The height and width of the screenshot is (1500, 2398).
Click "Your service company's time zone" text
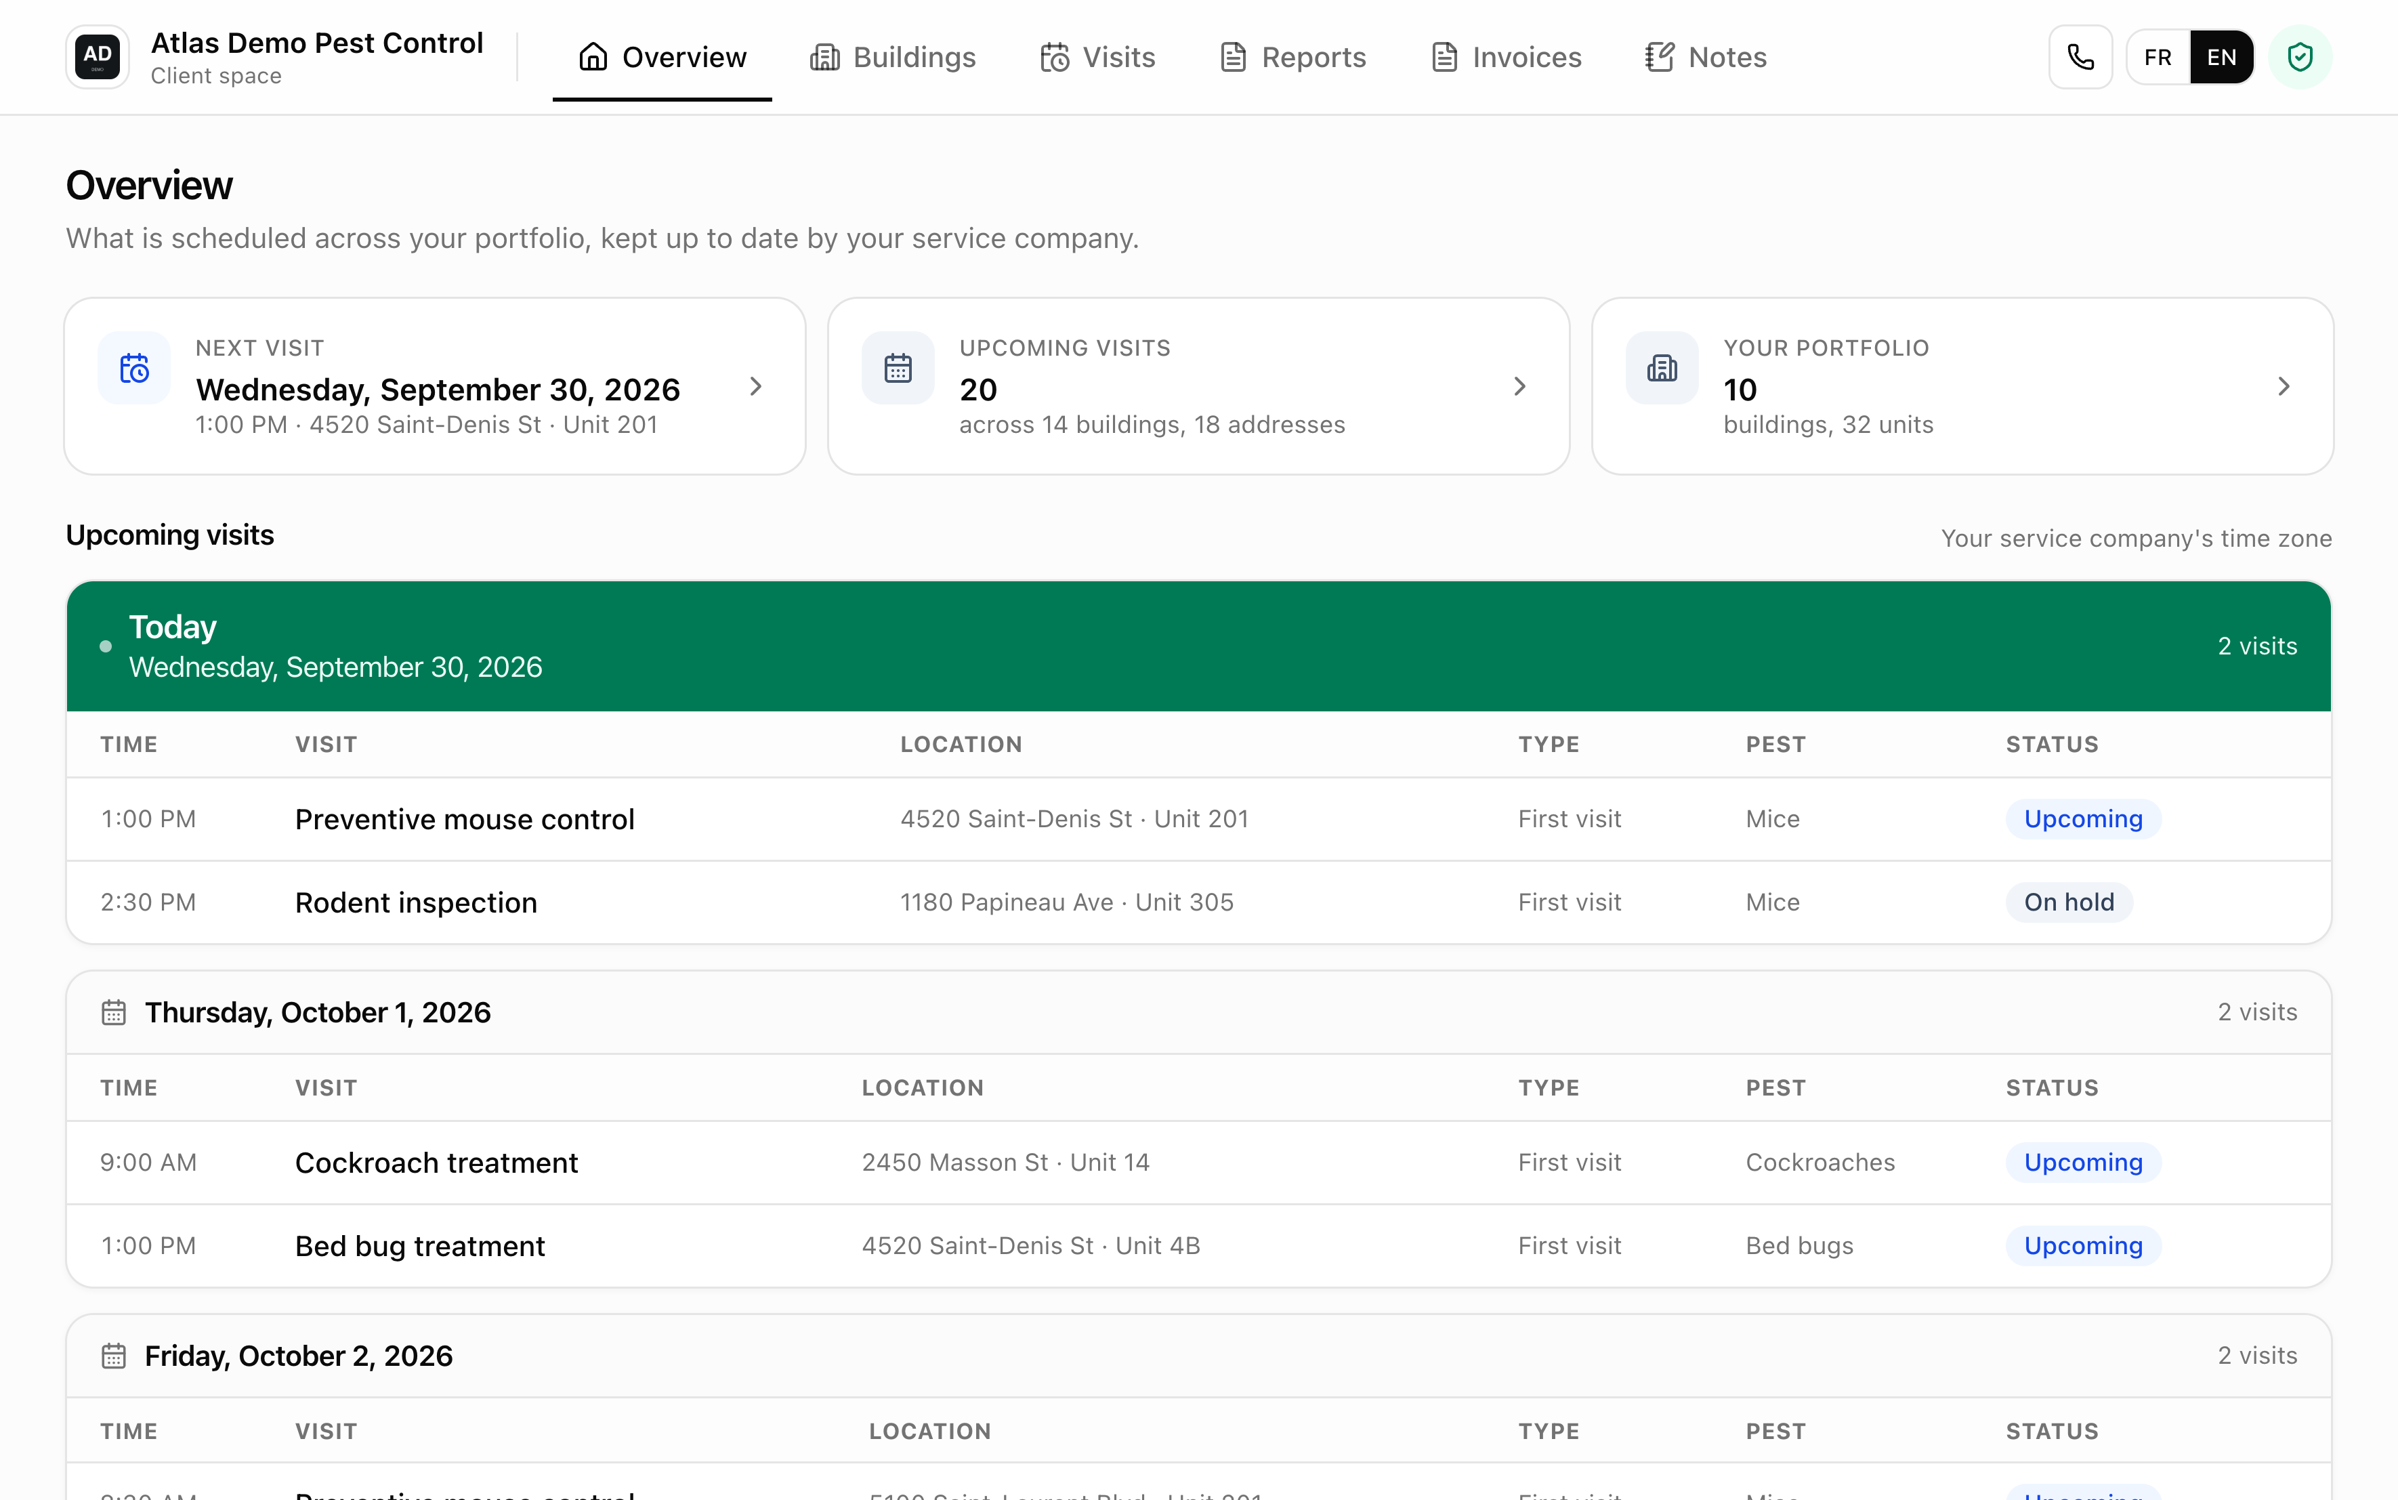point(2136,539)
